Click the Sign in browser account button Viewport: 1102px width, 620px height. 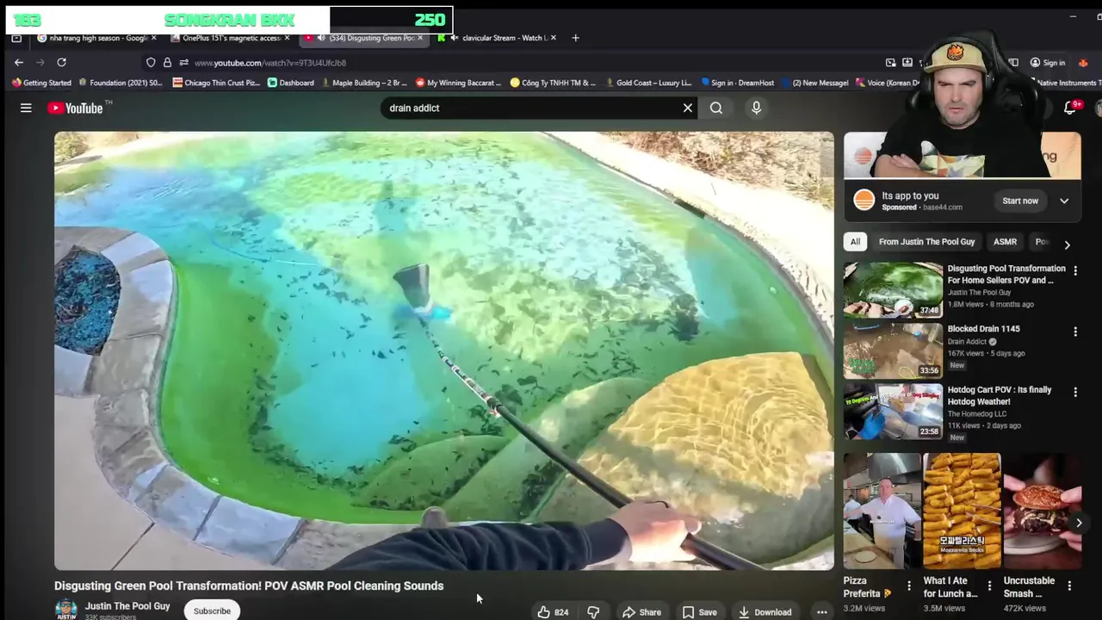click(1048, 63)
